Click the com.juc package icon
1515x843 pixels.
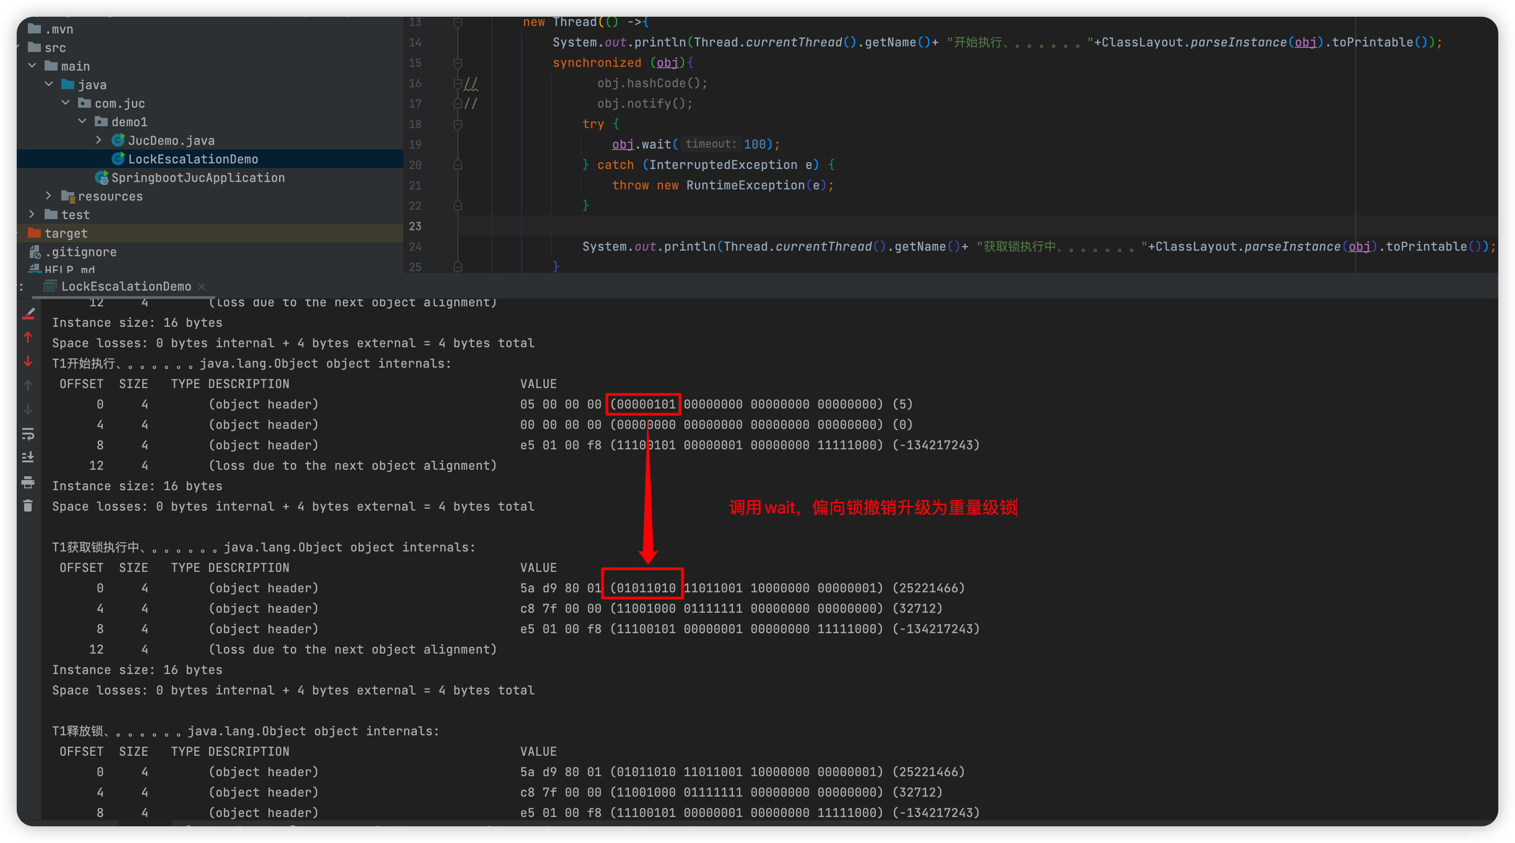85,104
